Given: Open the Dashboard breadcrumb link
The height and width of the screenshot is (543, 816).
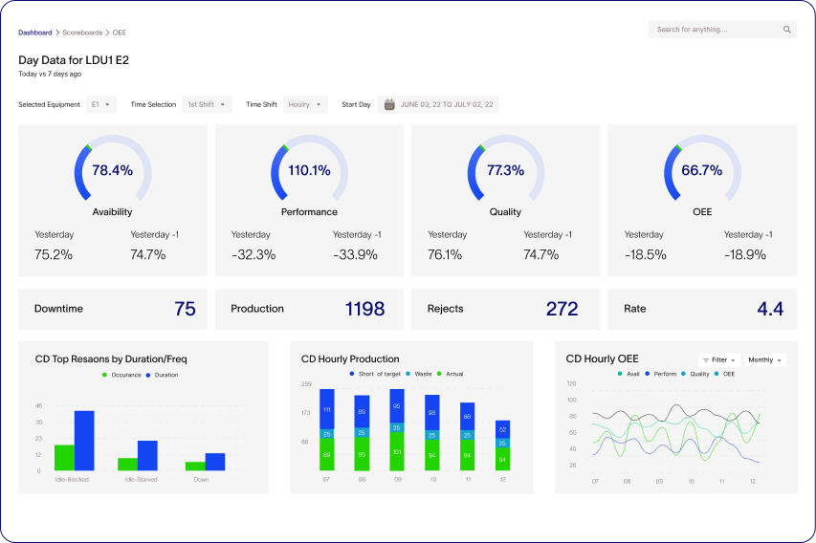Looking at the screenshot, I should tap(34, 33).
